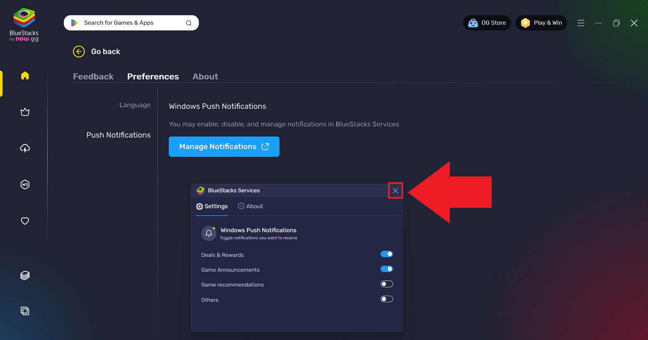The width and height of the screenshot is (648, 340).
Task: Open the hamburger menu icon
Action: coord(581,23)
